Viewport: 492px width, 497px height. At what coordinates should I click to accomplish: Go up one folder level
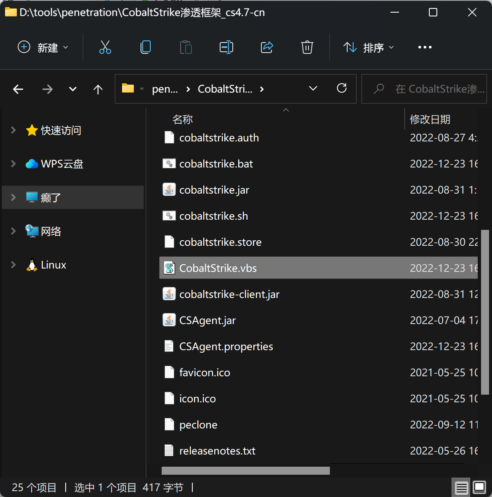click(98, 89)
